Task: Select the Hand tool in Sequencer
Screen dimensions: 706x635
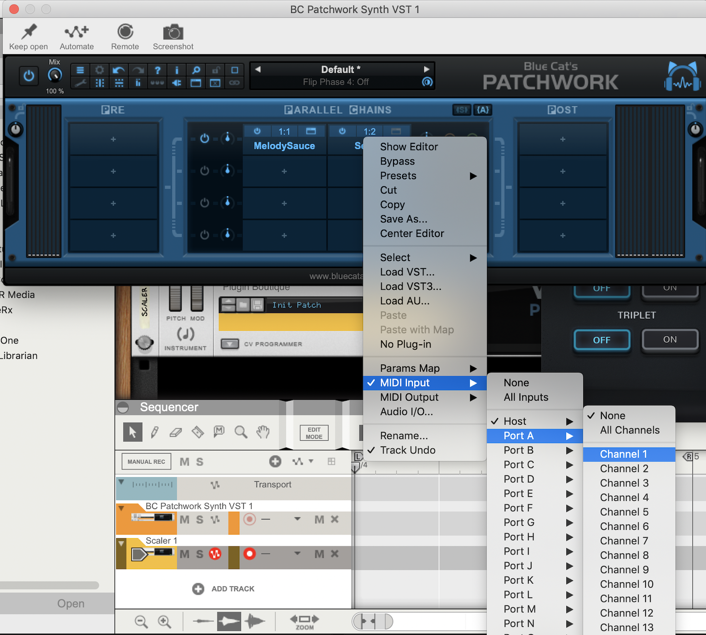Action: [x=263, y=432]
